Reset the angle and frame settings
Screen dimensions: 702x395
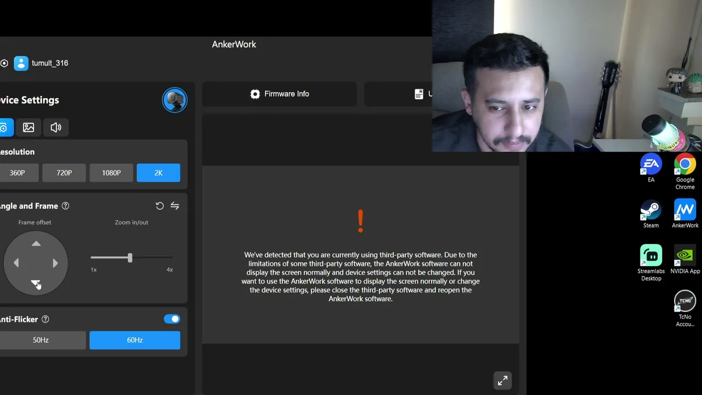[160, 206]
